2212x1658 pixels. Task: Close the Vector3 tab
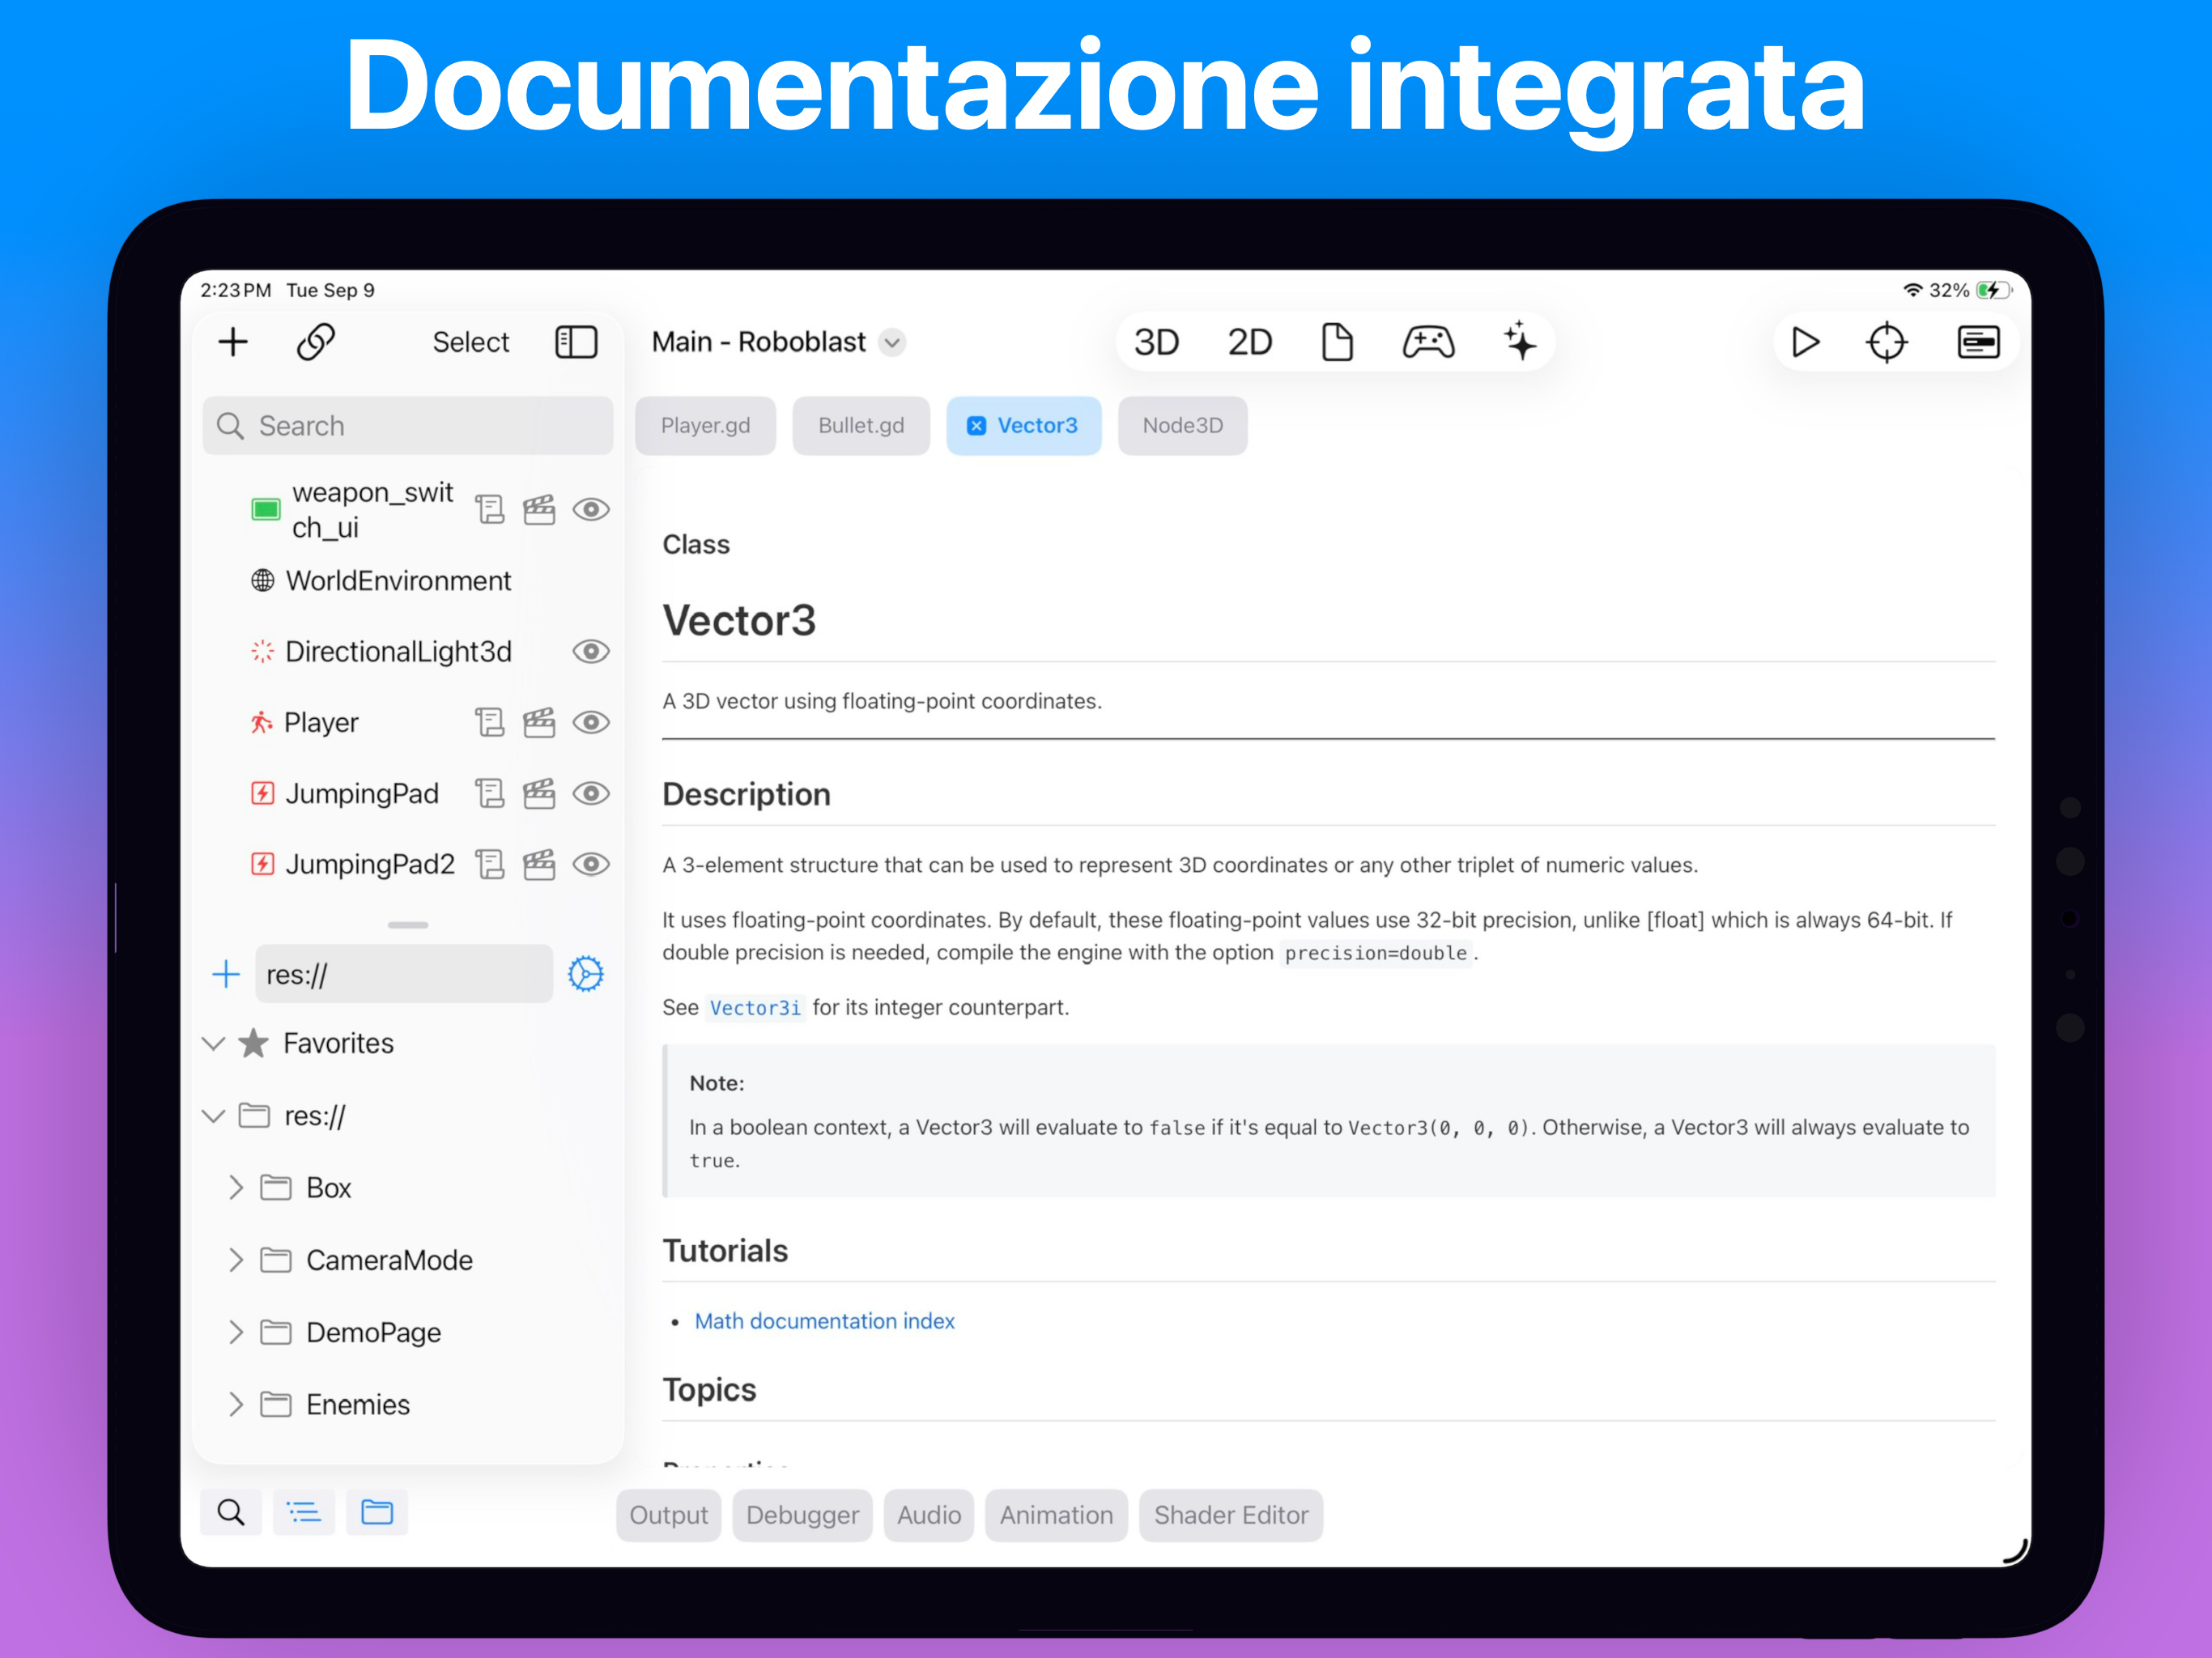point(976,426)
